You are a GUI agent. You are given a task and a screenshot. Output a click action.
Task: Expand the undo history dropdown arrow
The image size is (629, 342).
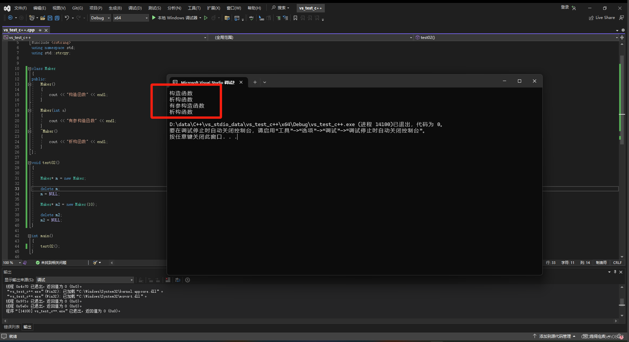[73, 18]
